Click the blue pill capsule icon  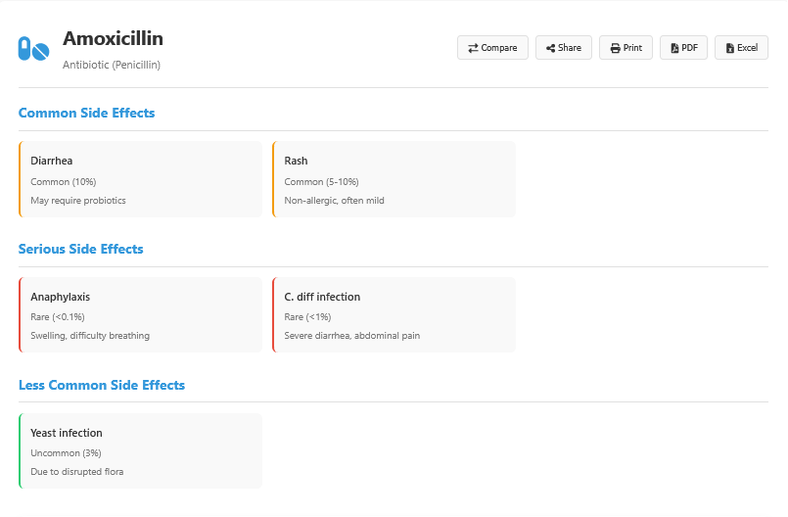33,49
